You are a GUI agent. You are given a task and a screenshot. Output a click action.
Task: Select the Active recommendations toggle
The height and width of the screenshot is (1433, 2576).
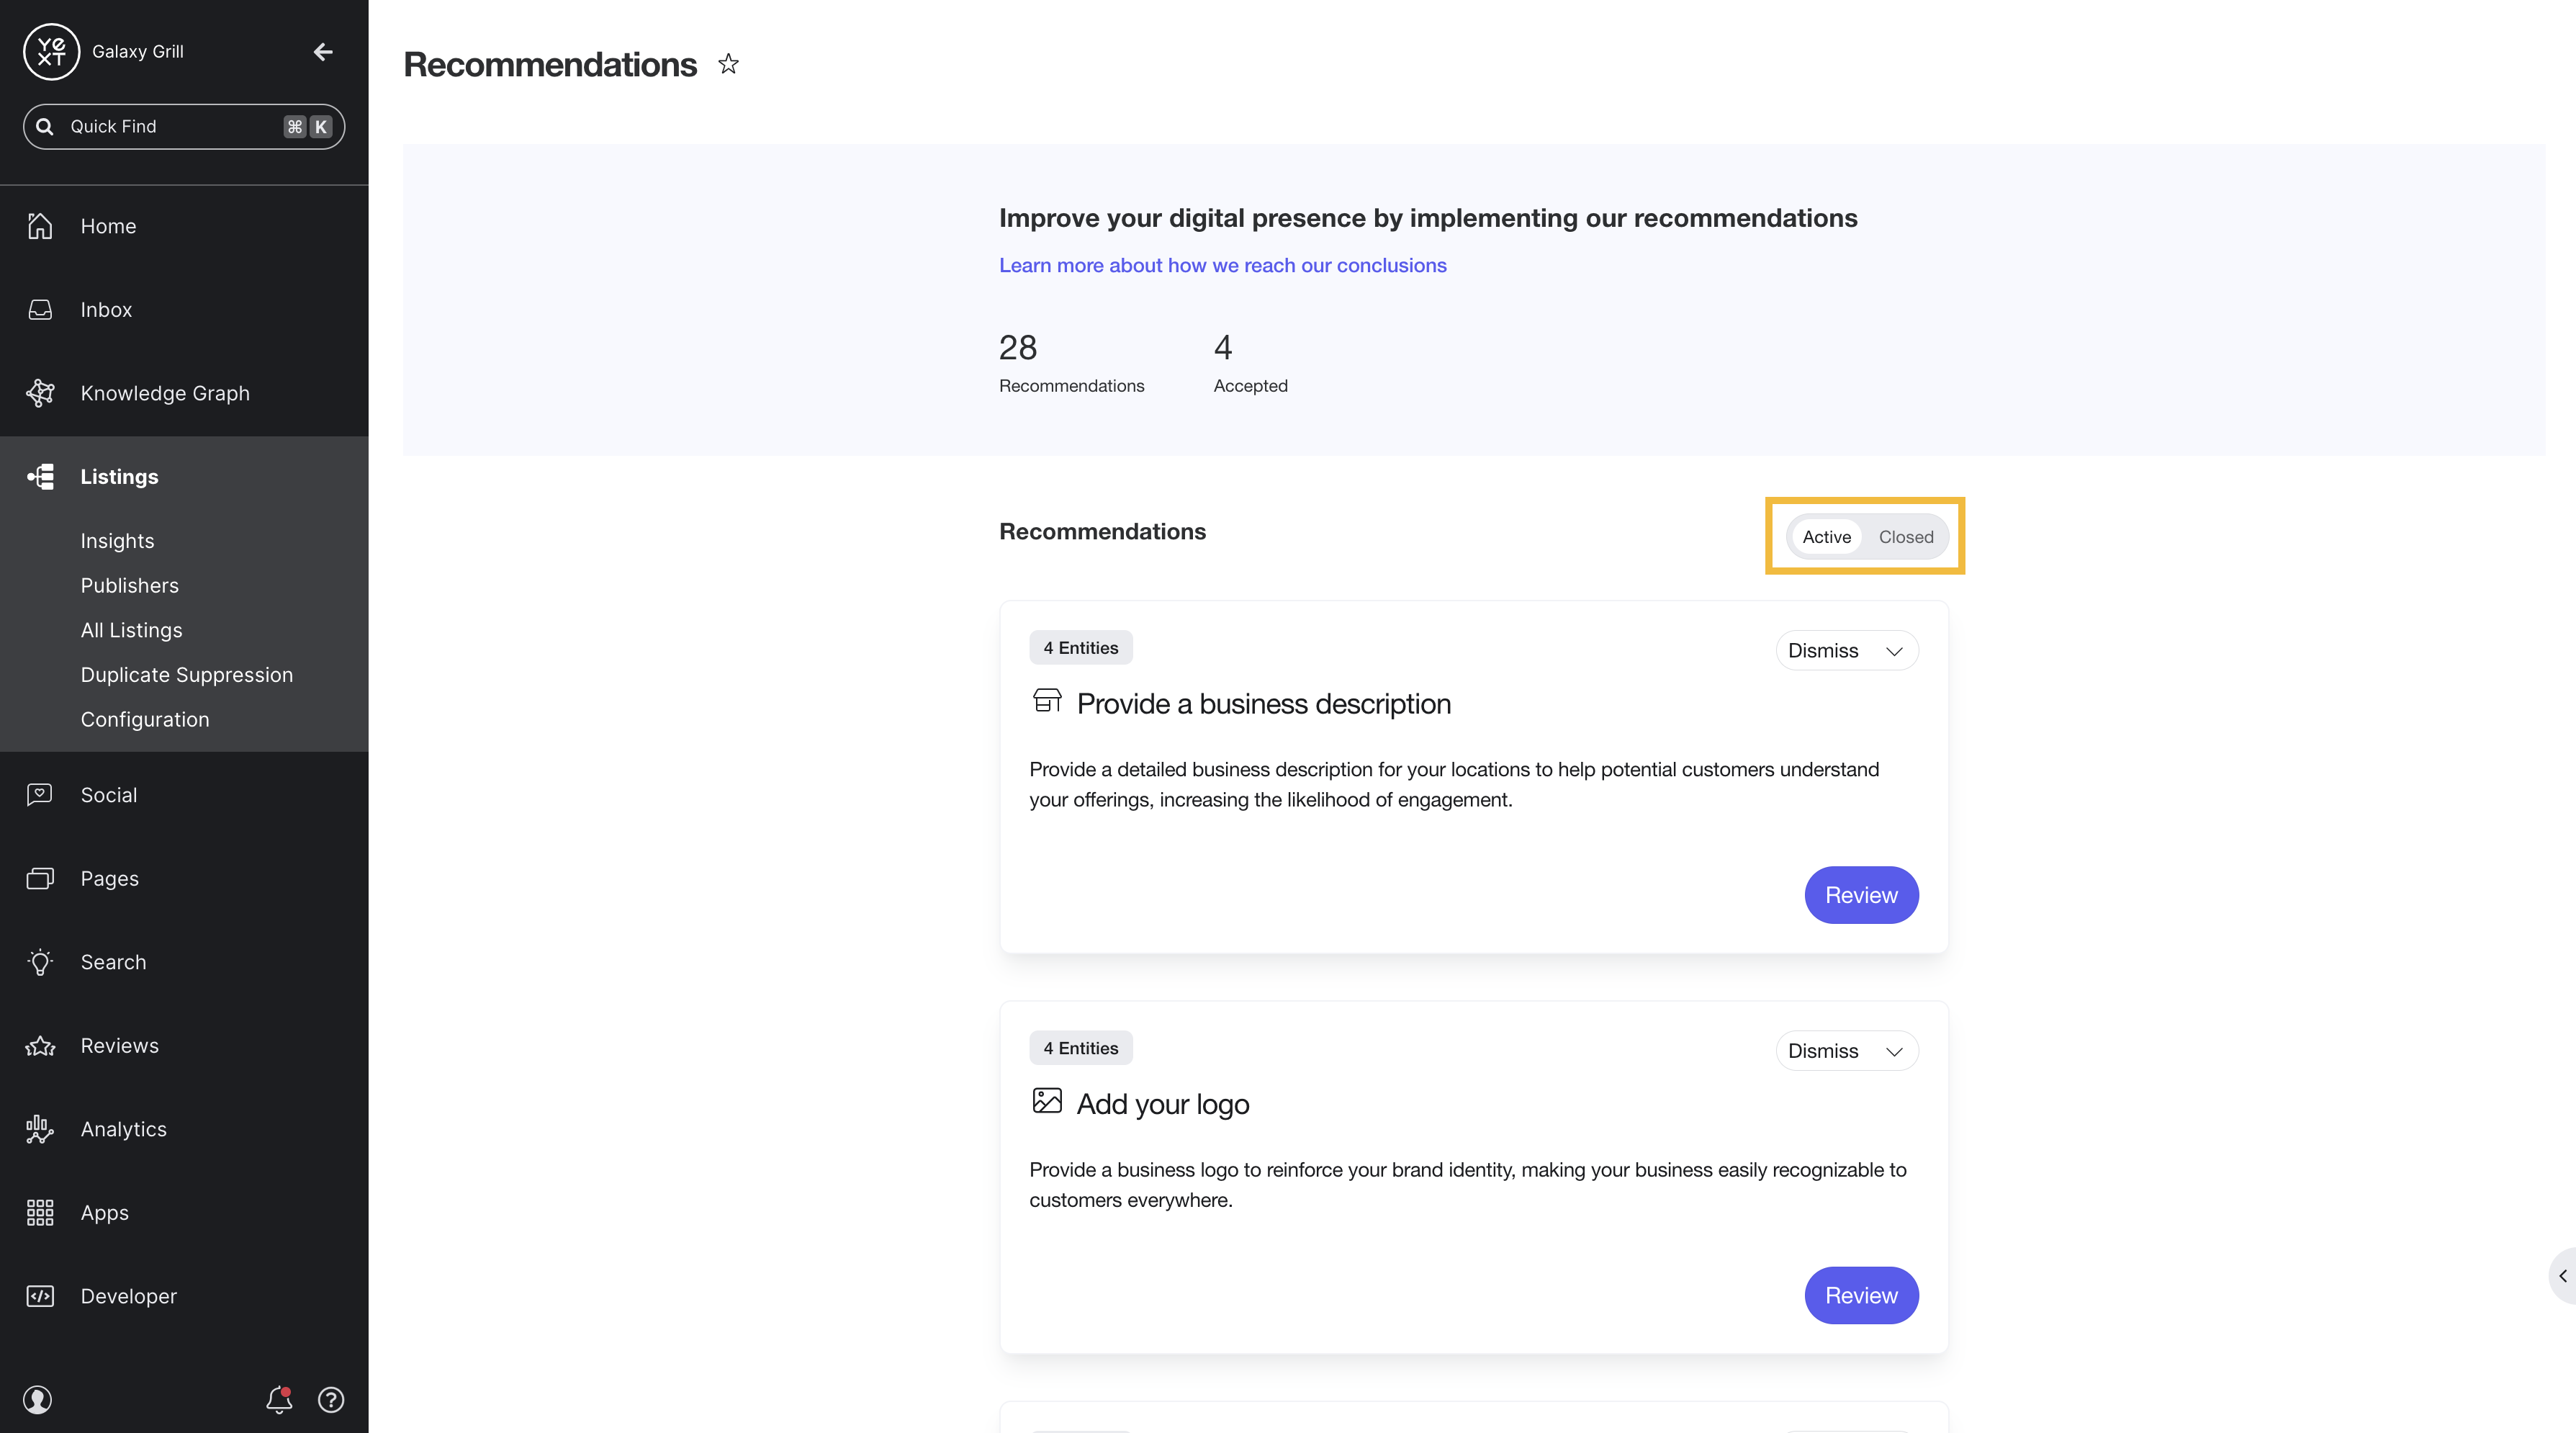1826,537
